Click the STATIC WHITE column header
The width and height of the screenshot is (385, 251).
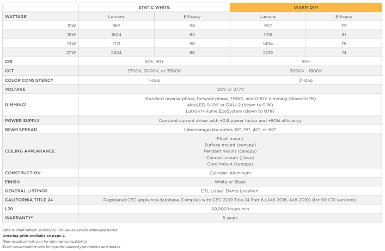(154, 8)
